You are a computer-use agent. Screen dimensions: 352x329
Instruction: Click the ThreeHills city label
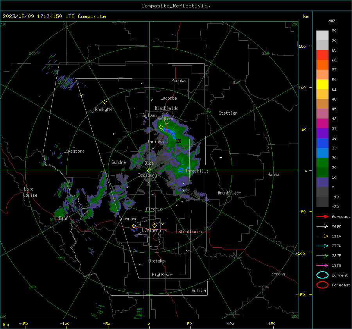[x=197, y=171]
